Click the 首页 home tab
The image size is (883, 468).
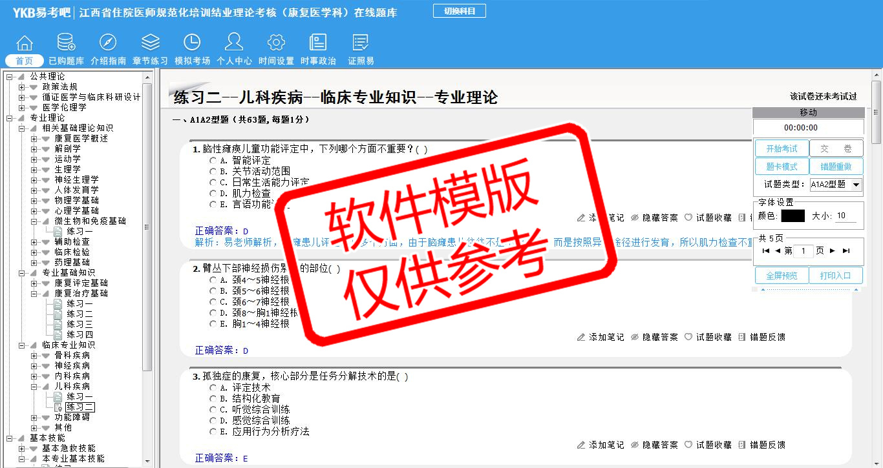25,61
